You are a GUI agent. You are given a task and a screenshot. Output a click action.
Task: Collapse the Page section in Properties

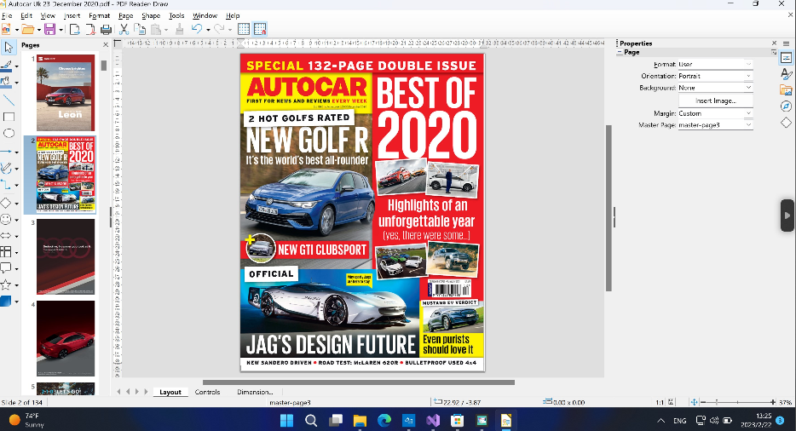(x=620, y=52)
